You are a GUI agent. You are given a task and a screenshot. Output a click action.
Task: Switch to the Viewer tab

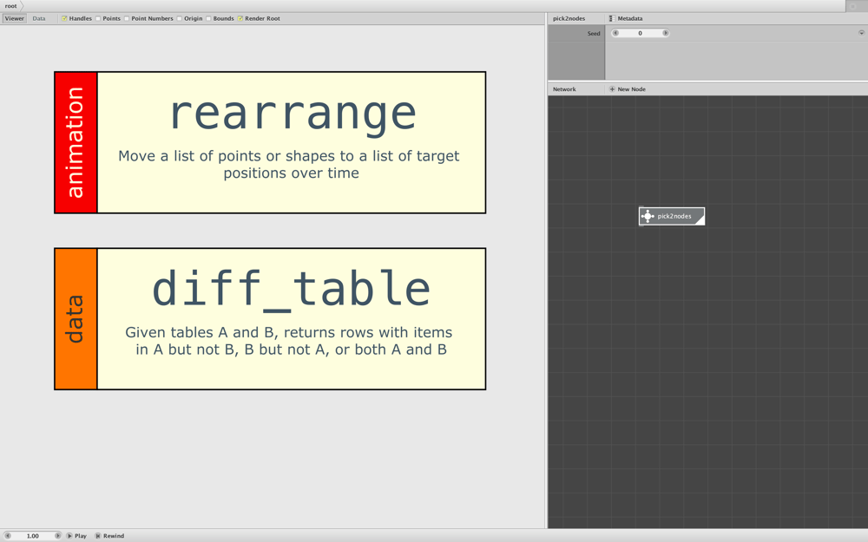[15, 18]
